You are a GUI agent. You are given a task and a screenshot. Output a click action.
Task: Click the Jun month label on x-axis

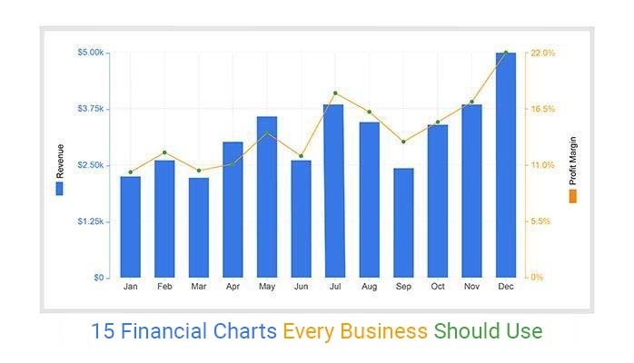301,287
